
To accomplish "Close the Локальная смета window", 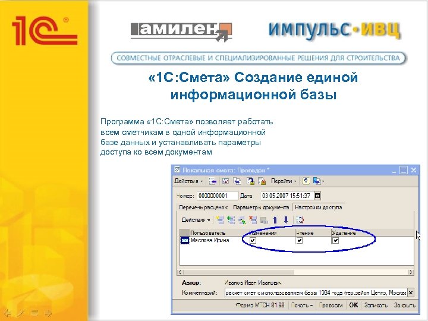I will point(414,170).
